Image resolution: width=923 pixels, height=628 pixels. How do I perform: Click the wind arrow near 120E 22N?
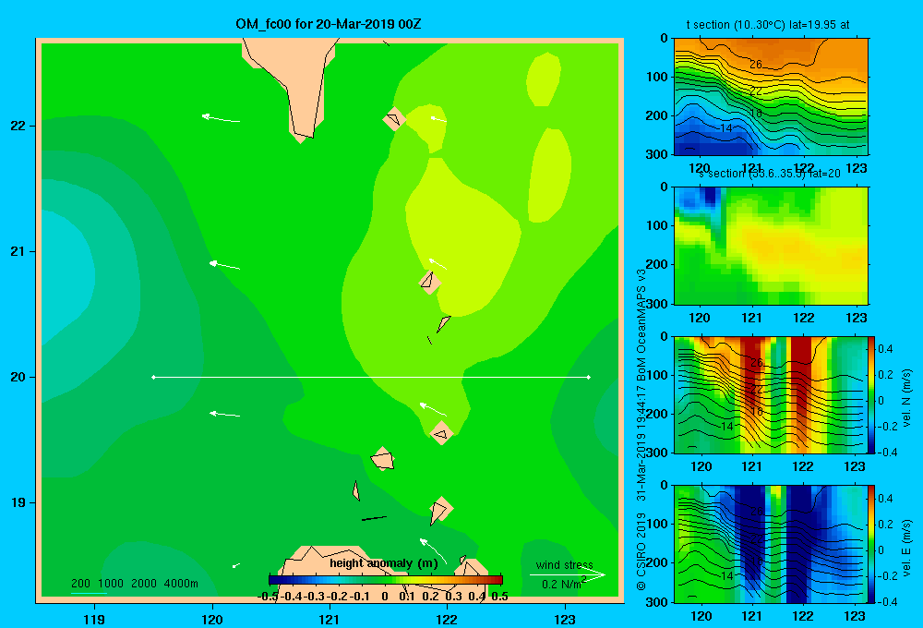pyautogui.click(x=221, y=118)
